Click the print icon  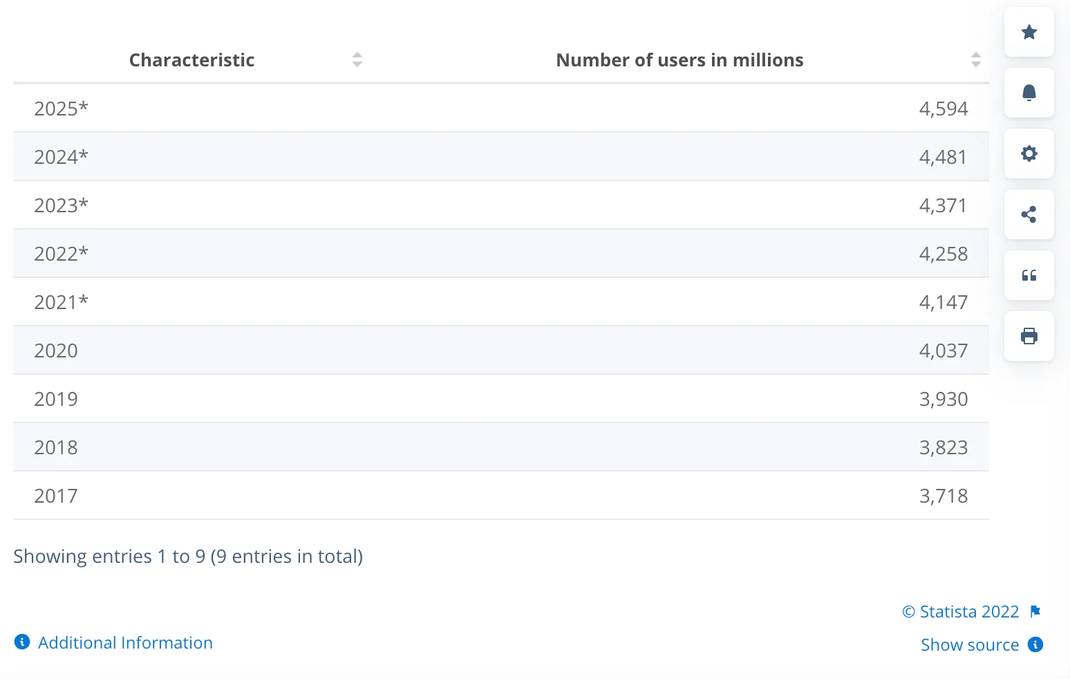(1029, 336)
